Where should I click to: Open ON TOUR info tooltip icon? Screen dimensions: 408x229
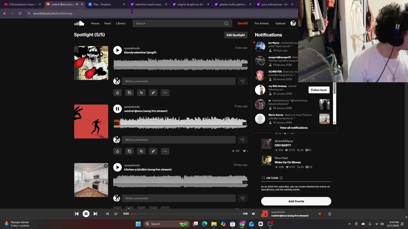coord(281,178)
